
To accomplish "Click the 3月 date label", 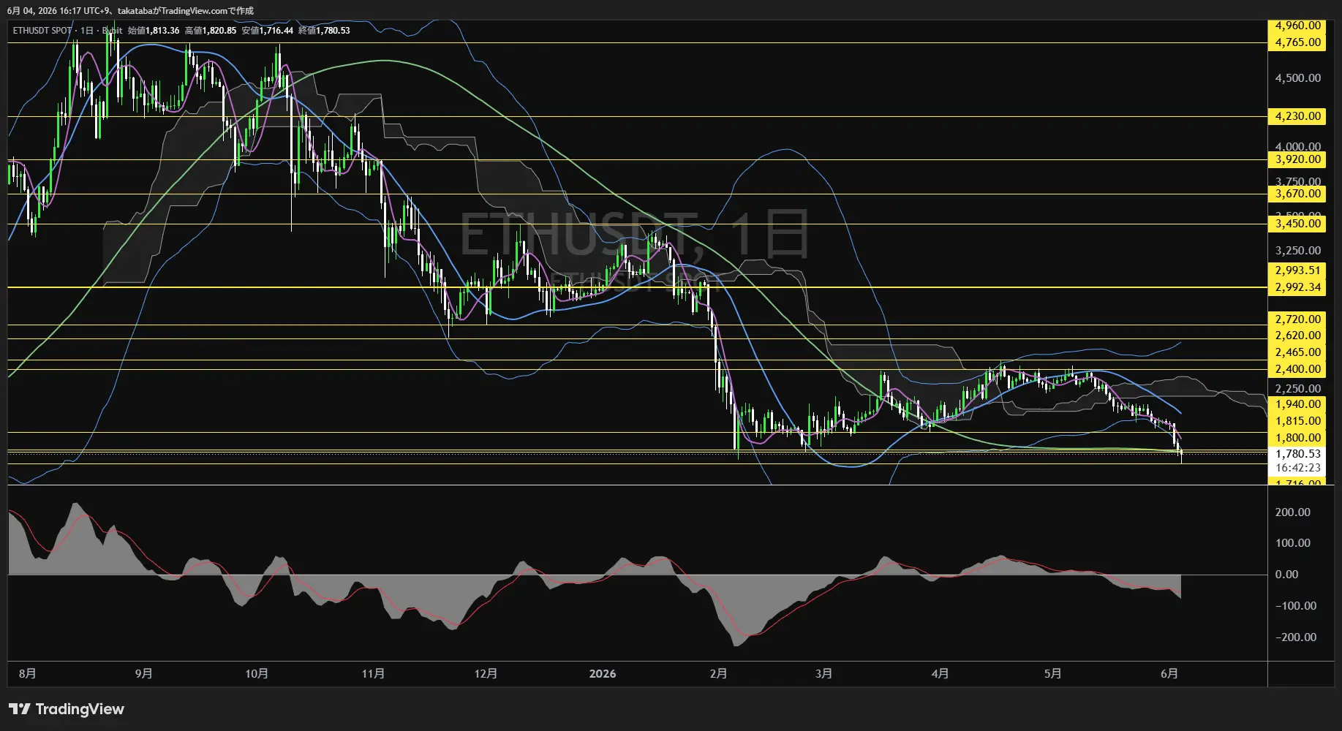I will [x=823, y=673].
